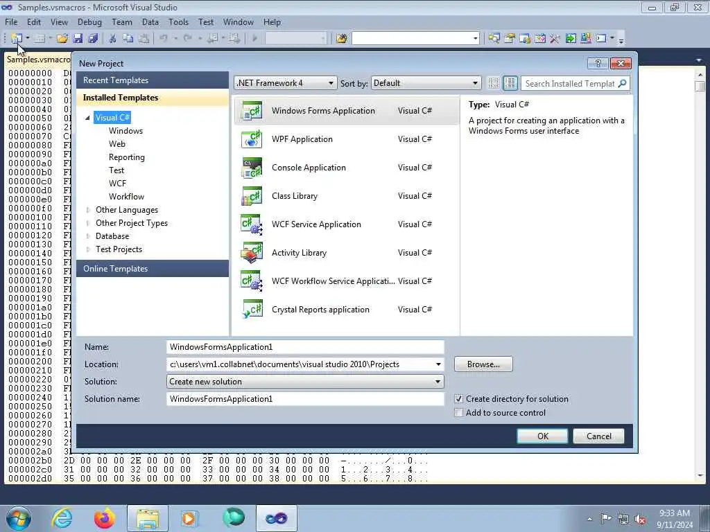Switch template list to medium icons view

(510, 83)
